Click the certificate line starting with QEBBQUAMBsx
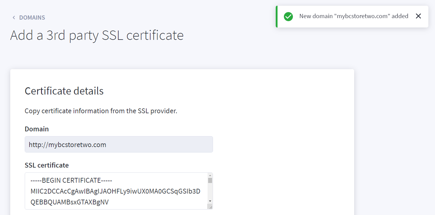The height and width of the screenshot is (215, 435). tap(69, 202)
